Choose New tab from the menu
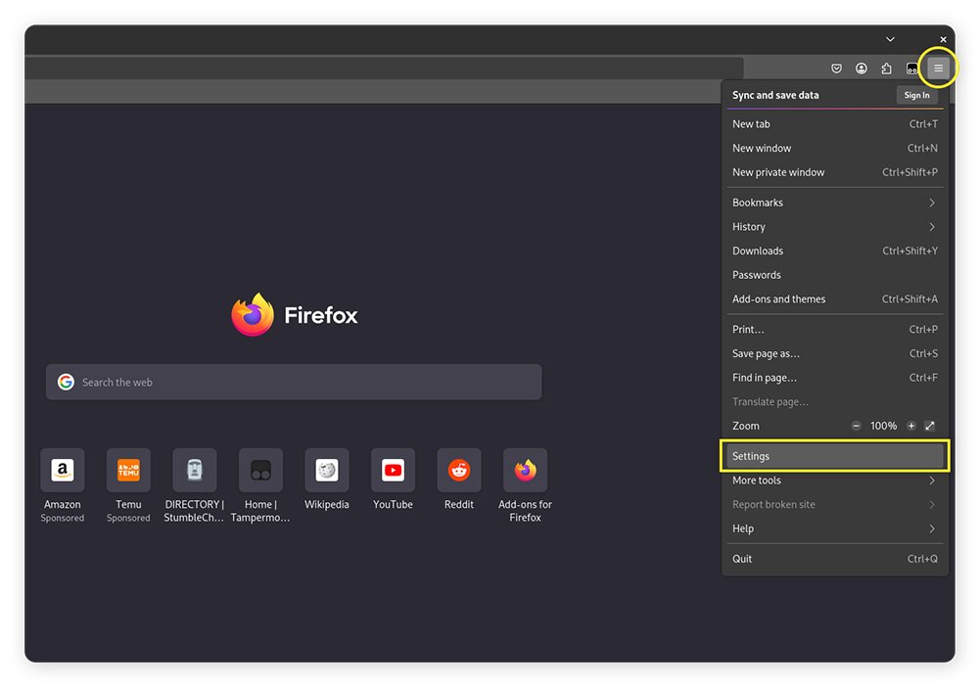Screen dimensions: 979x685 point(835,123)
